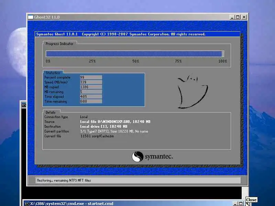The width and height of the screenshot is (275, 206).
Task: Minimize the cmd.exe startnet.cmd window
Action: coord(235,204)
